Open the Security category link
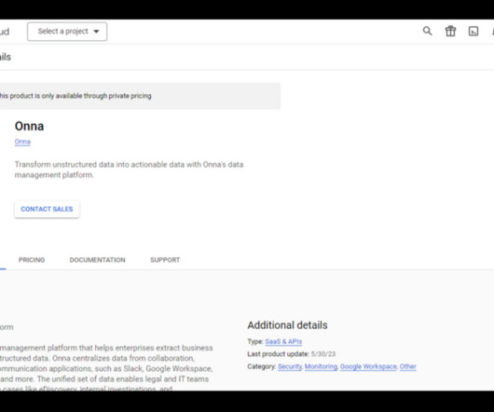Image resolution: width=494 pixels, height=412 pixels. click(x=290, y=366)
